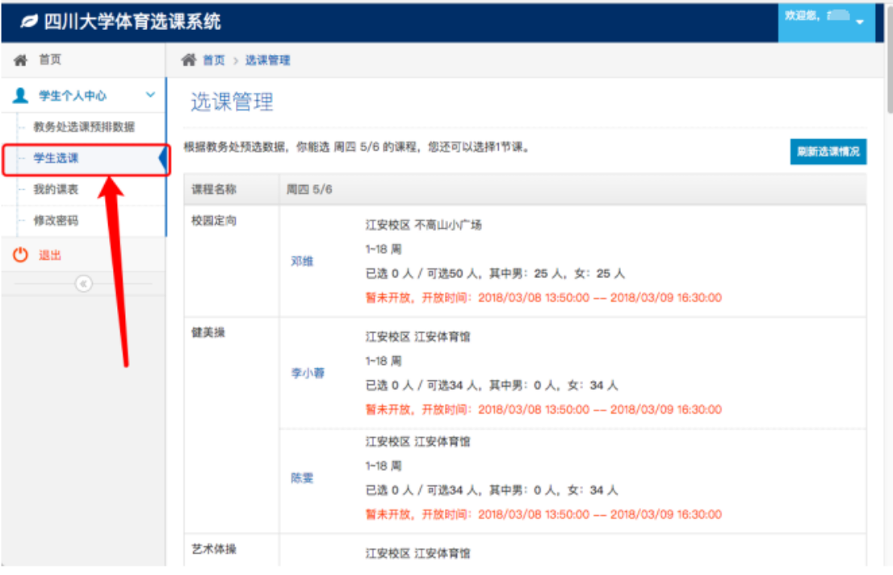This screenshot has width=893, height=575.
Task: Open 教务处选课预排数据 menu item
Action: coord(84,127)
